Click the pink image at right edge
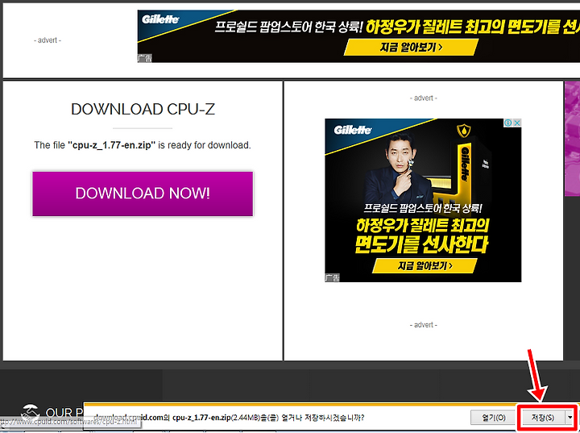Screen dimensions: 580x433 tap(572, 139)
